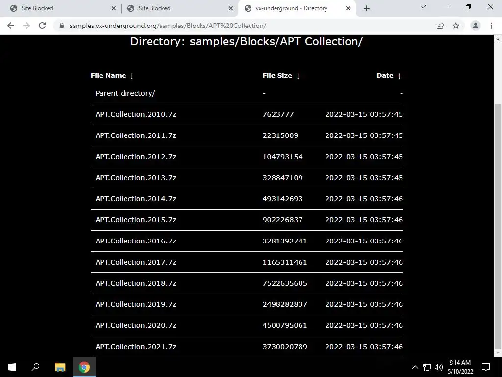
Task: Click file size 3281392741
Action: pos(285,242)
